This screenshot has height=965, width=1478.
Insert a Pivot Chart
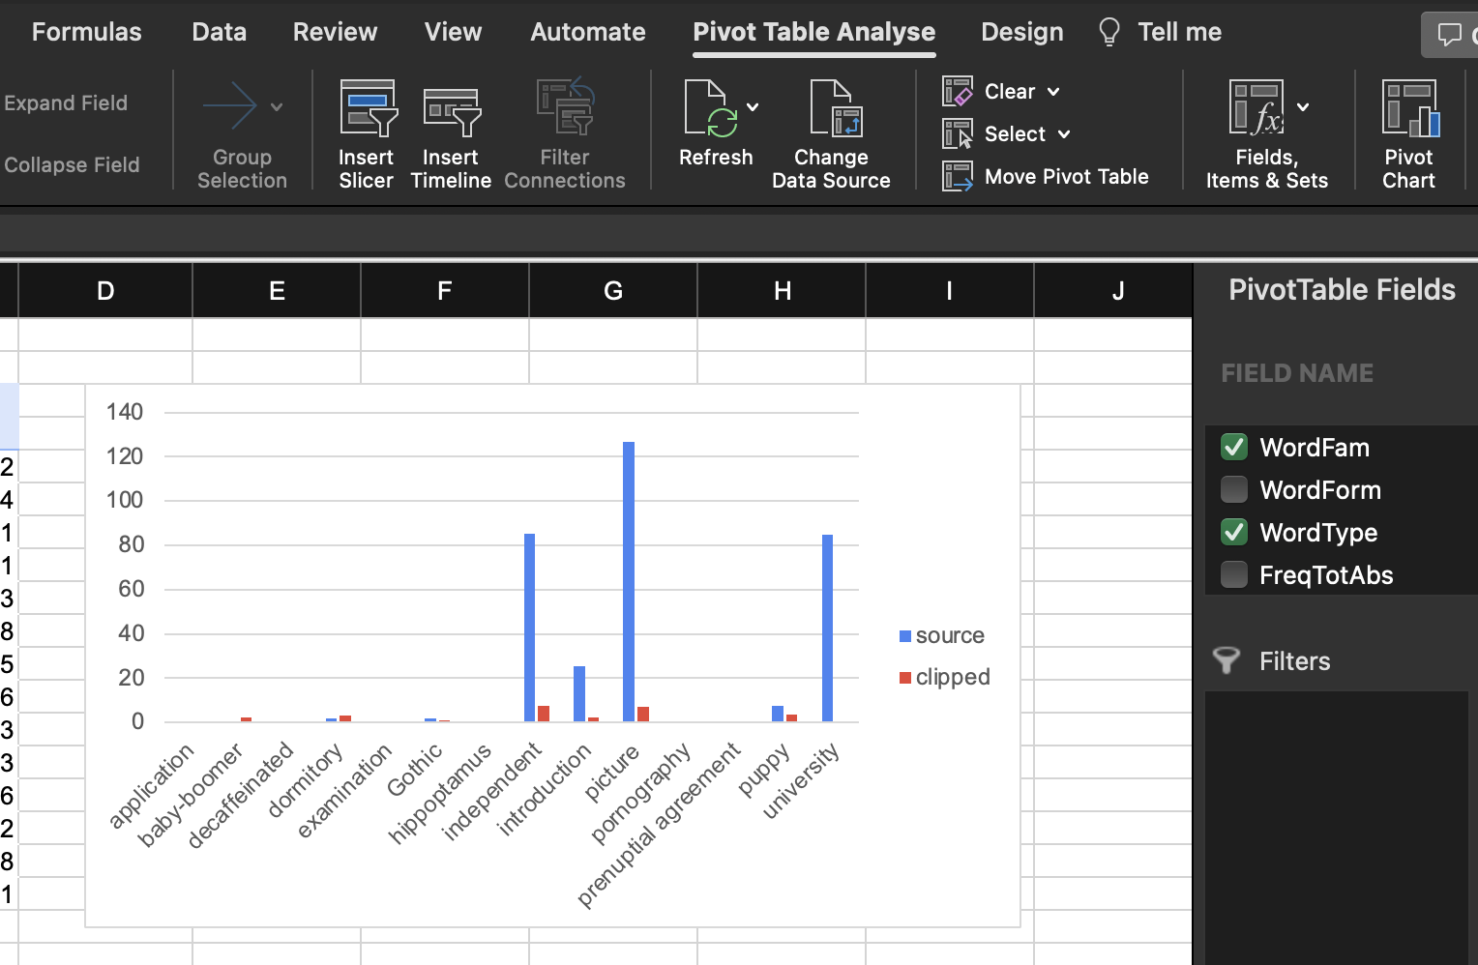tap(1409, 108)
